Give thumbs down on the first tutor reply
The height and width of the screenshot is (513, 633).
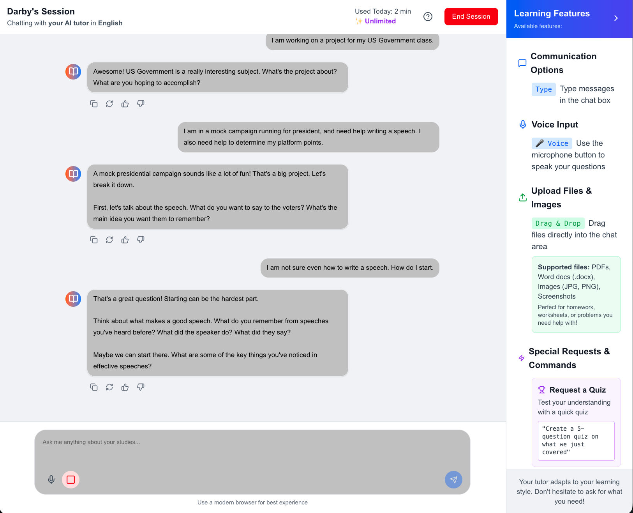(x=141, y=104)
